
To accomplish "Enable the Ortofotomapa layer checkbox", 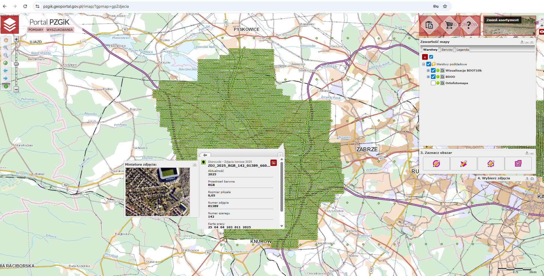I will 433,83.
